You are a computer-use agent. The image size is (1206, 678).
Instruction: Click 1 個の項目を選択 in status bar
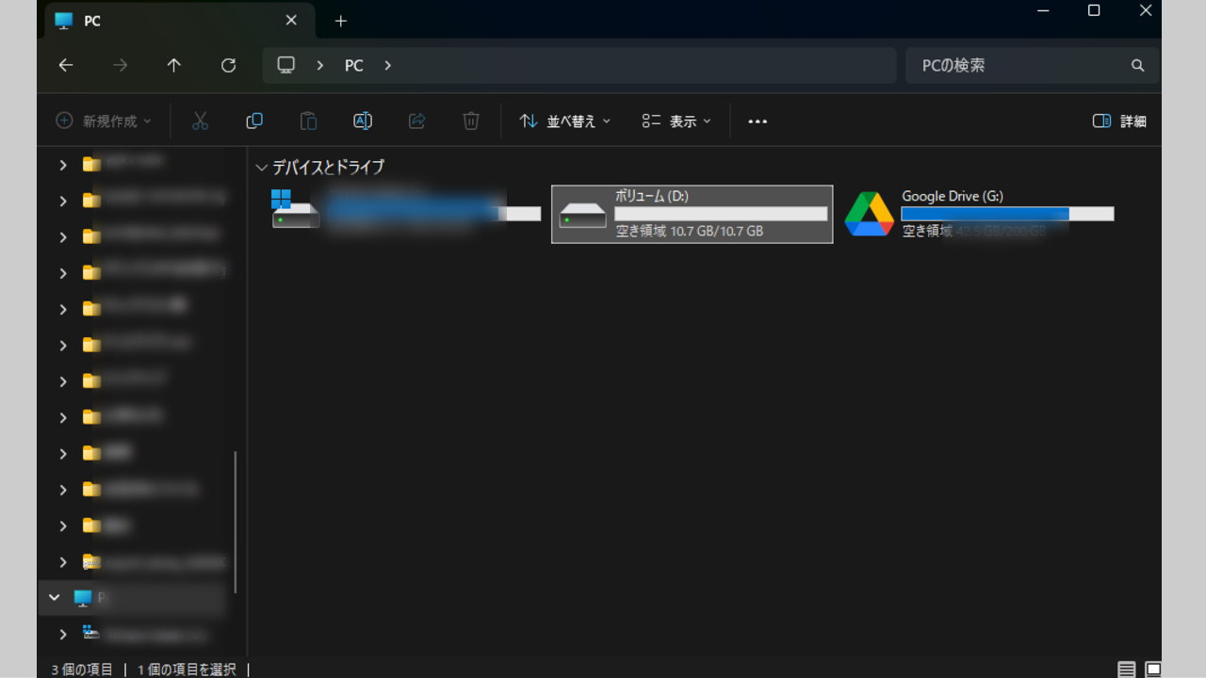(187, 670)
